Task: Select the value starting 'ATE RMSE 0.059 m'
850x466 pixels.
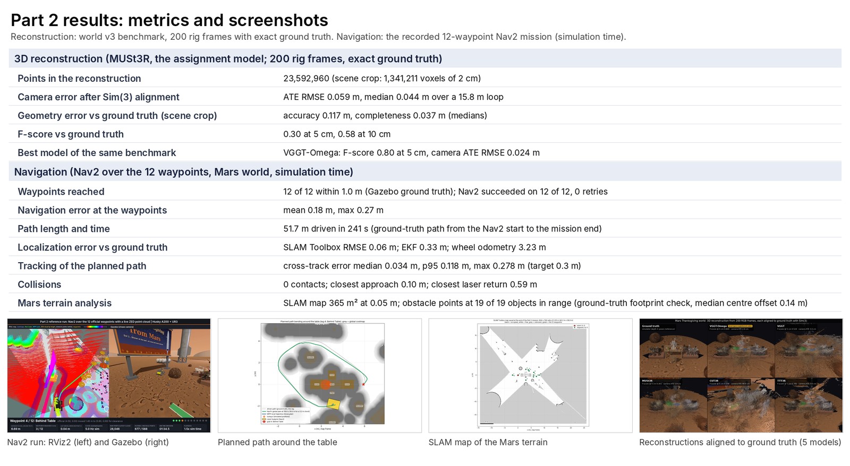Action: click(x=393, y=97)
